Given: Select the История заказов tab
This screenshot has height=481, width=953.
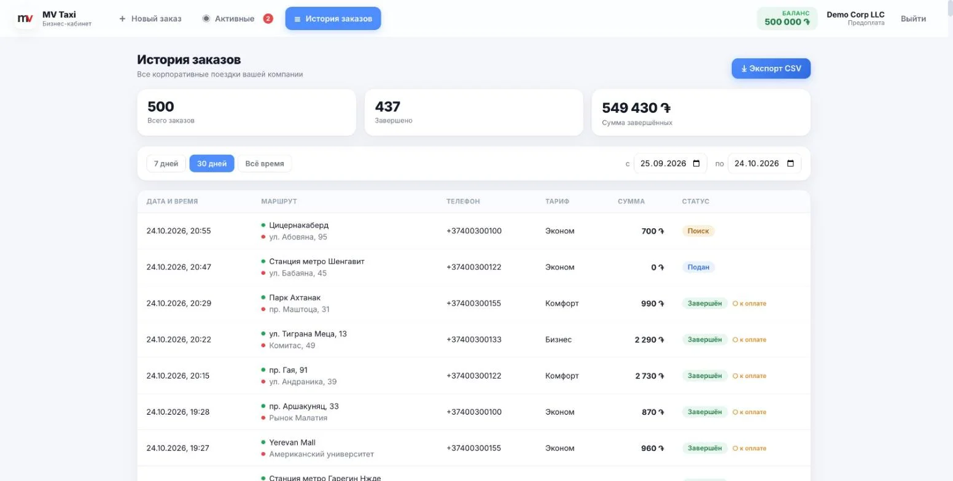Looking at the screenshot, I should 333,18.
